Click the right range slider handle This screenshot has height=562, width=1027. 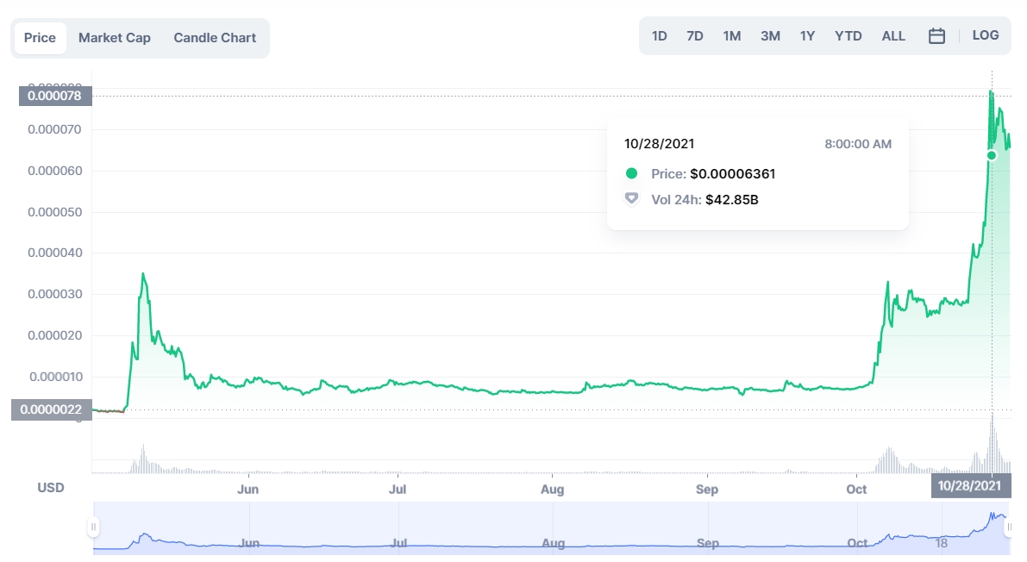click(1009, 527)
